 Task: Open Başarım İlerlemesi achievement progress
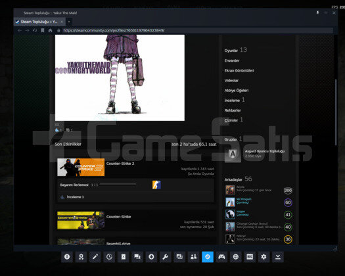(74, 185)
